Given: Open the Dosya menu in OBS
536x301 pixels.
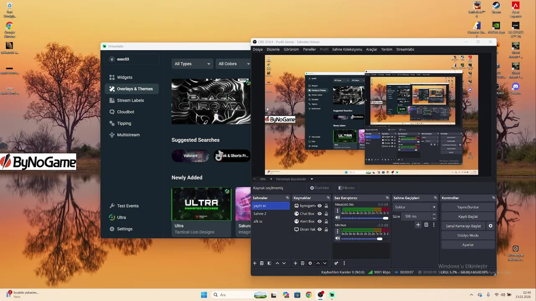Looking at the screenshot, I should click(x=258, y=49).
